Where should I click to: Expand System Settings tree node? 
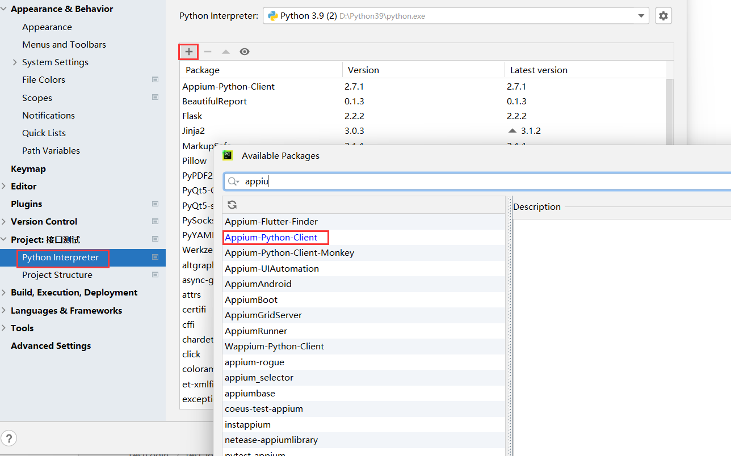tap(15, 62)
